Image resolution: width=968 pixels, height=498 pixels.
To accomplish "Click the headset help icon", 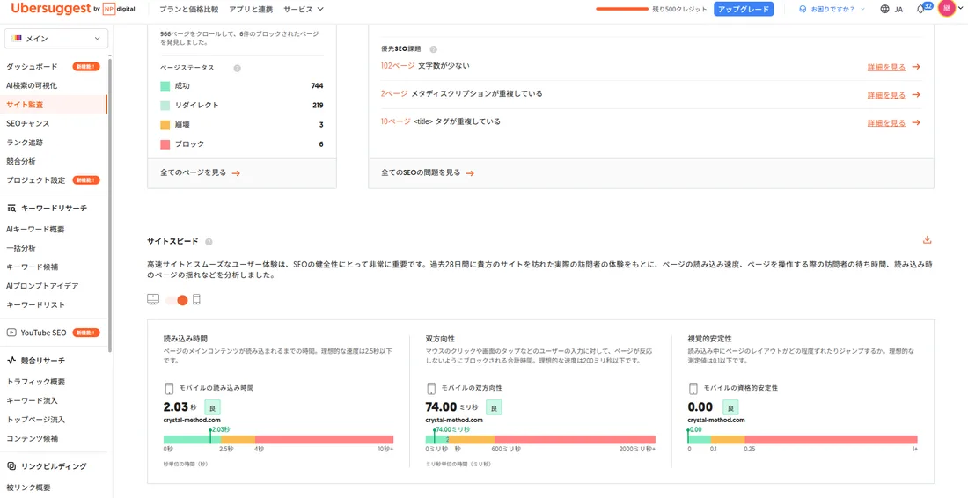I will click(x=803, y=10).
